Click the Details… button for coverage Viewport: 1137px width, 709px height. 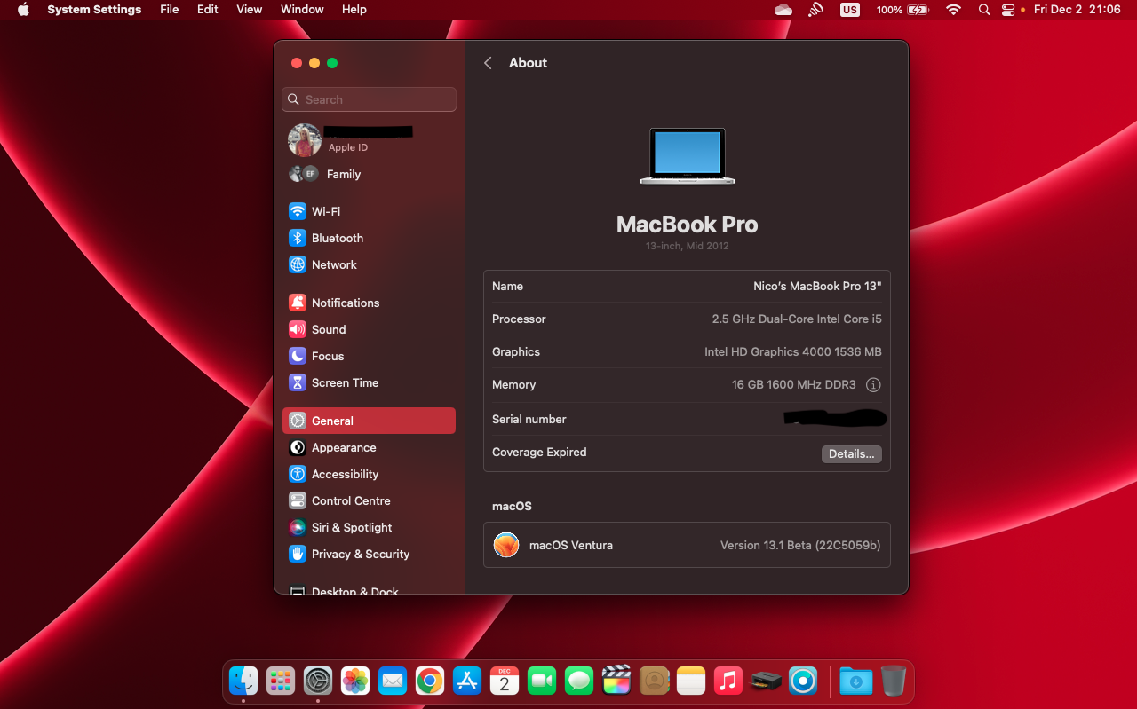851,453
